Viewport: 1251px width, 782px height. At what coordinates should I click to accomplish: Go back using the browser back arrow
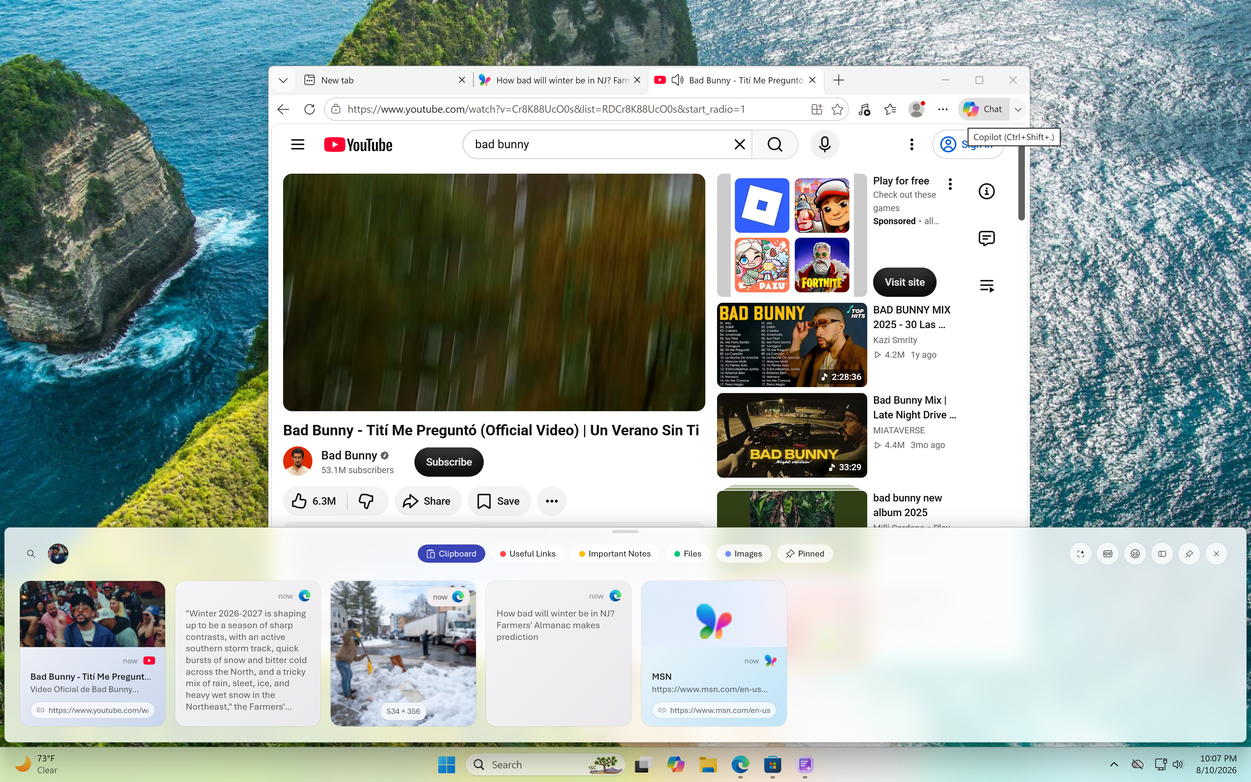(x=283, y=109)
